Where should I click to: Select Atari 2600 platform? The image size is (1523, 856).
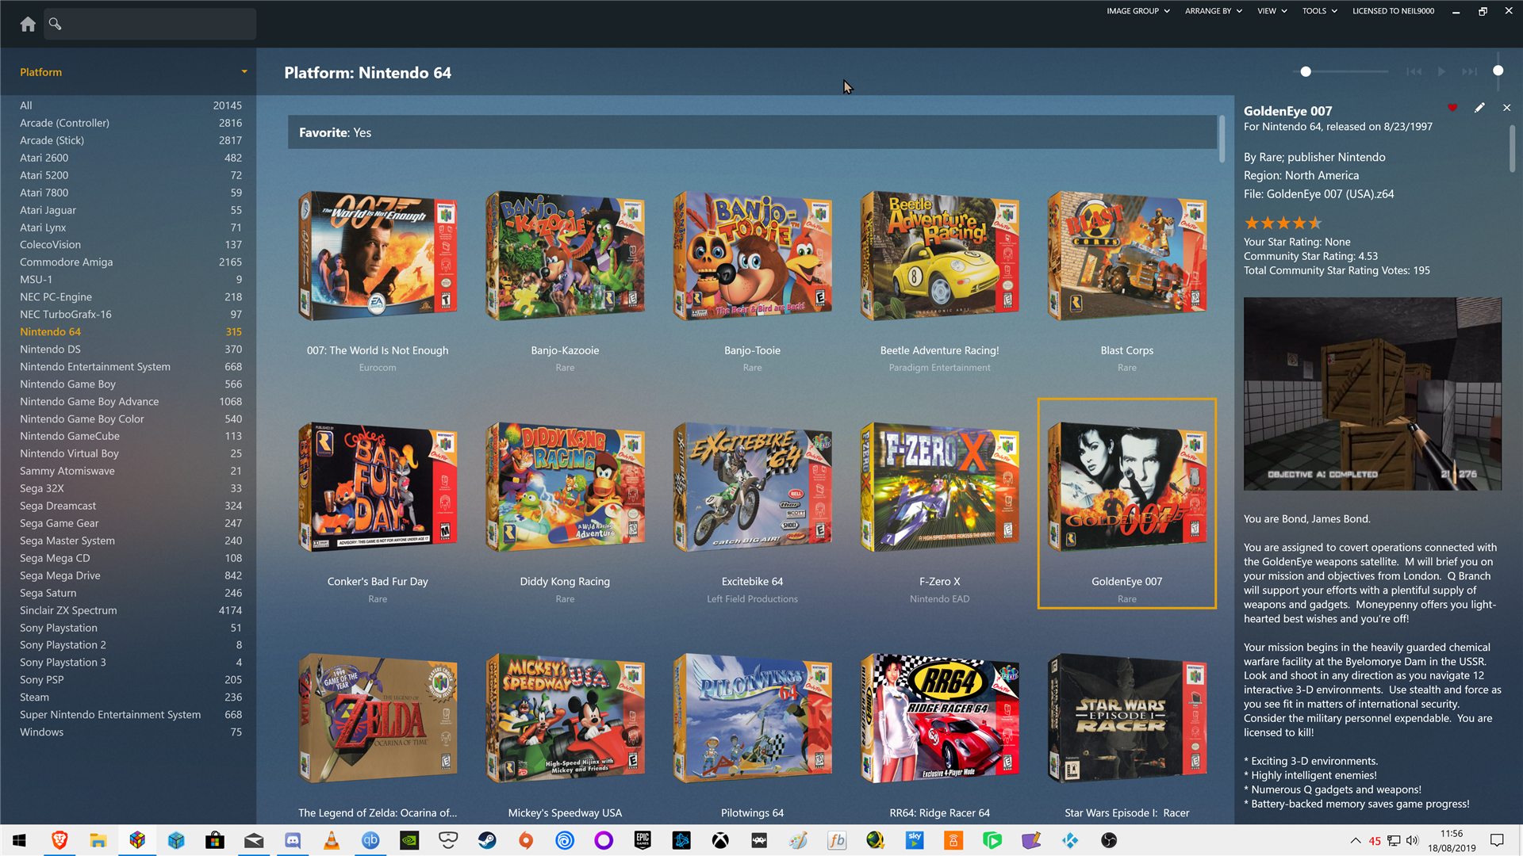click(131, 158)
